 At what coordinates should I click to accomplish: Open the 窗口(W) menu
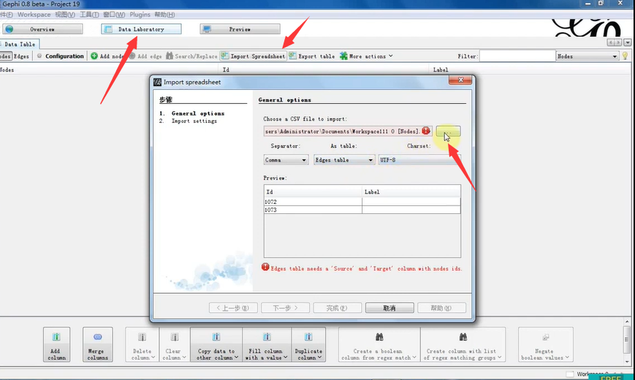click(114, 15)
